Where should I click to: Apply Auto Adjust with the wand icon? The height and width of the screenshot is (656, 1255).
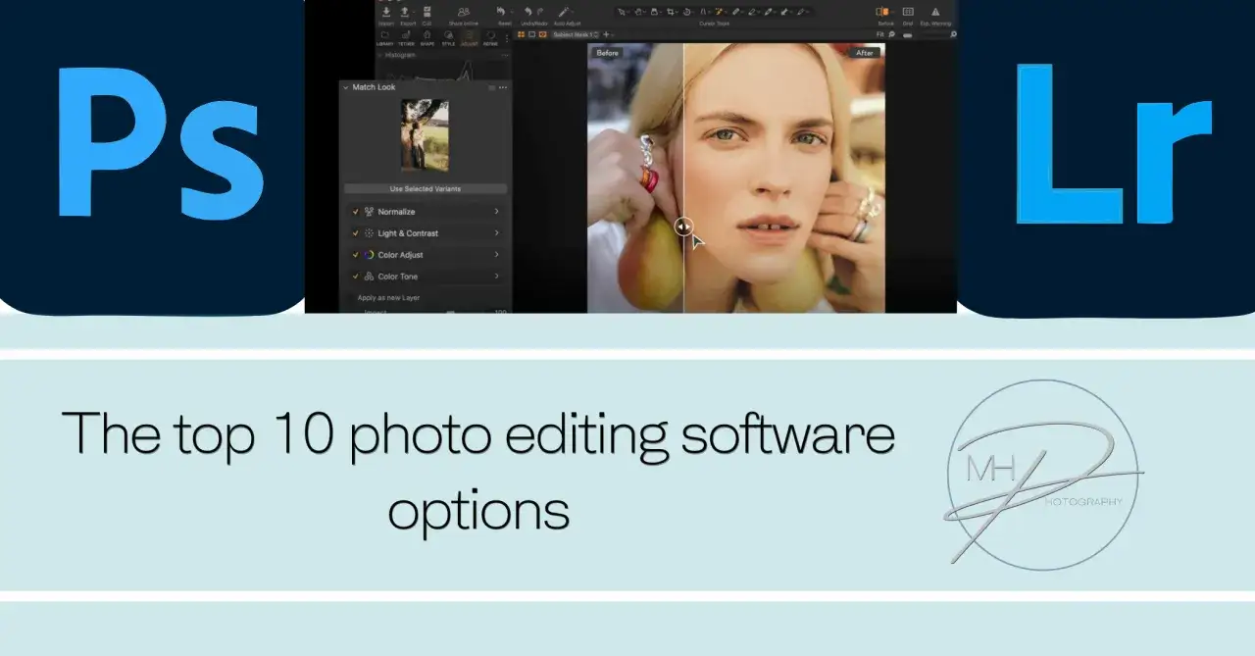click(x=565, y=12)
